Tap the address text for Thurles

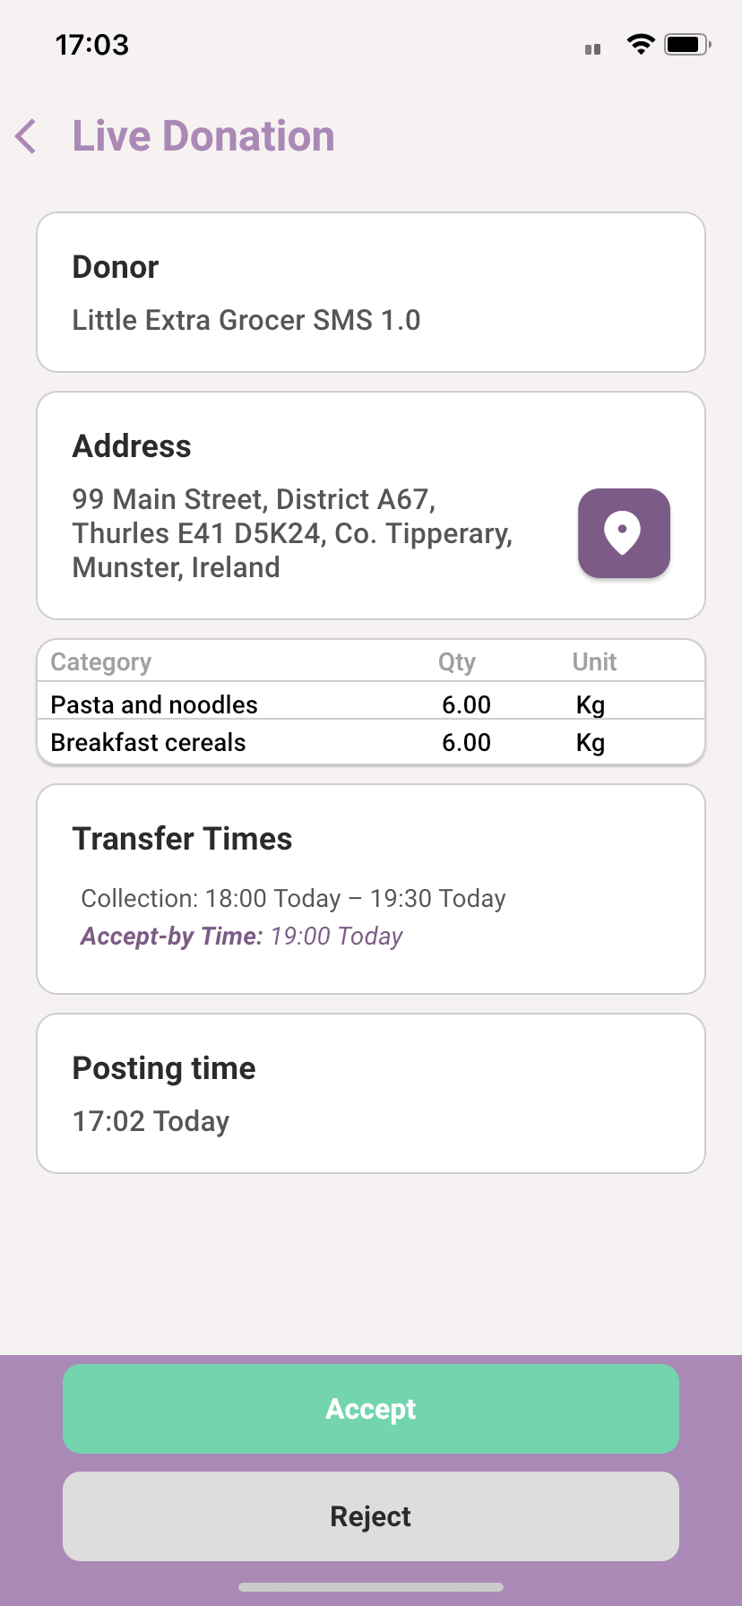[292, 533]
